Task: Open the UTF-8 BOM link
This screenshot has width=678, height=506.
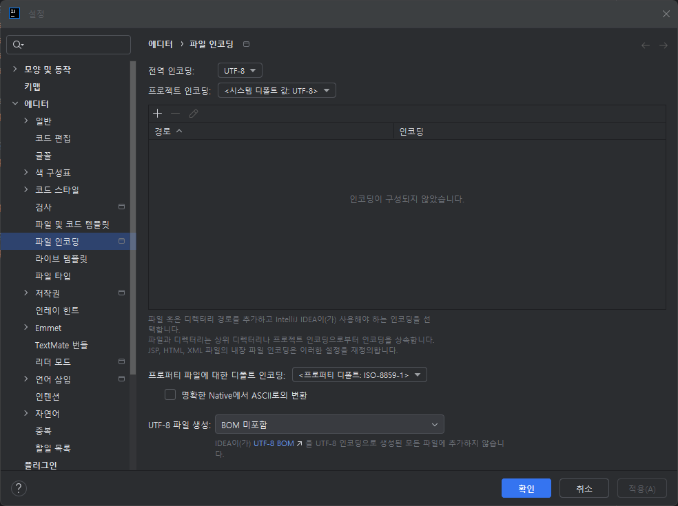Action: (274, 443)
